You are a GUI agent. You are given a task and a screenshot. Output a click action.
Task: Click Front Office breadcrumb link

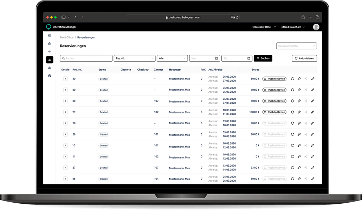point(66,37)
